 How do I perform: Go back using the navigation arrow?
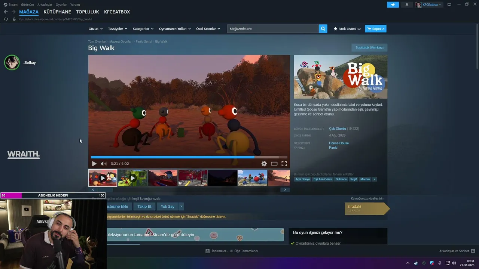click(x=6, y=12)
